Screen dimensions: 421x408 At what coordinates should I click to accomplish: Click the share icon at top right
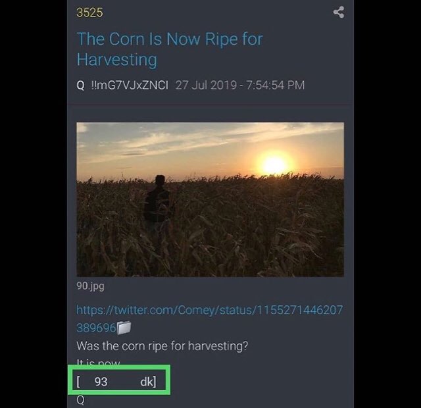point(339,12)
